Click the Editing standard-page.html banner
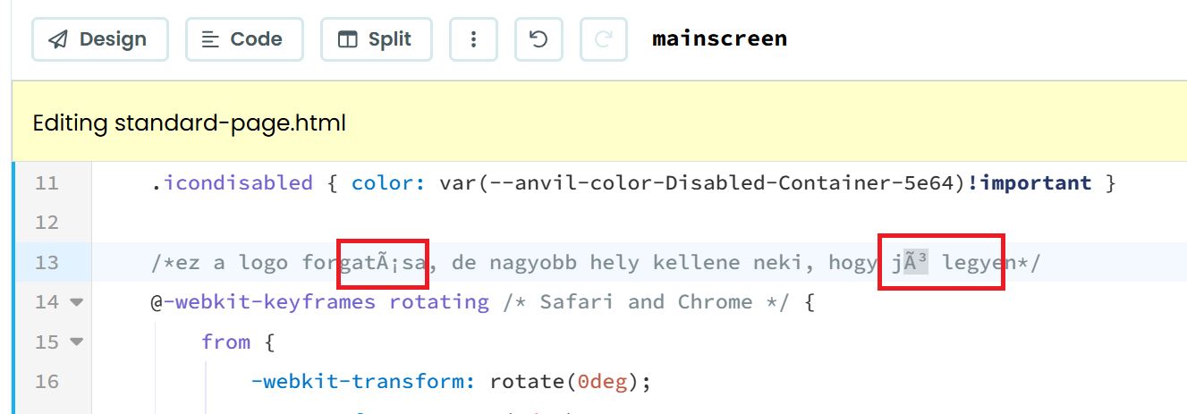1187x414 pixels. click(189, 123)
